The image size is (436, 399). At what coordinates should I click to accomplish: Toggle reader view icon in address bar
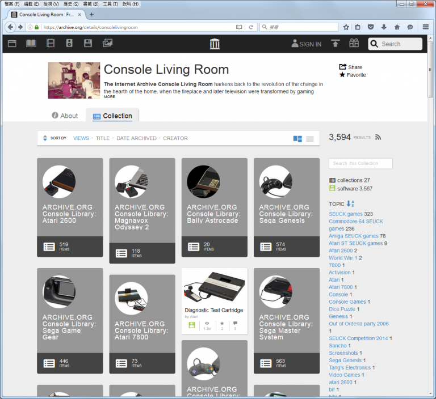[x=239, y=27]
